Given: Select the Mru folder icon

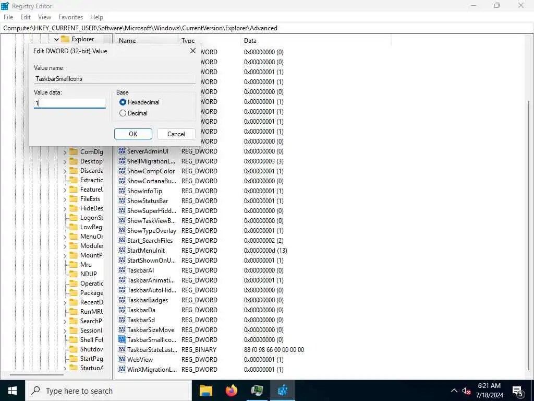Looking at the screenshot, I should point(74,265).
